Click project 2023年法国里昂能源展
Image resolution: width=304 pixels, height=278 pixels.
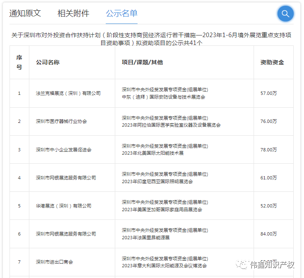tap(146, 238)
